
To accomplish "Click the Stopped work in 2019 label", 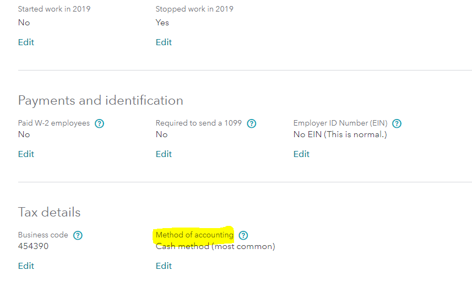I will pos(194,9).
